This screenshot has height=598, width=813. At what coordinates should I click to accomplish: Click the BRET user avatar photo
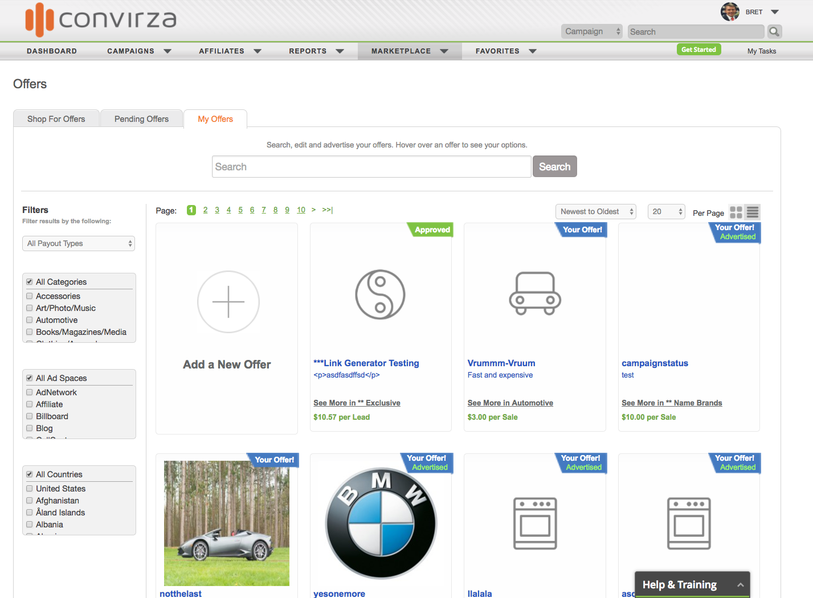pos(730,11)
